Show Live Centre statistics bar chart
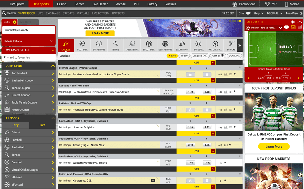This screenshot has width=304, height=189. [300, 27]
